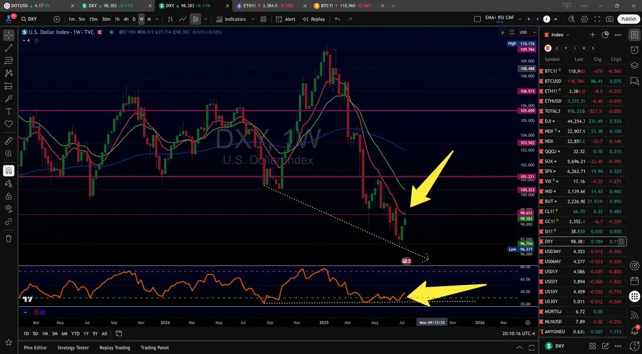Start bar Replay mode
Image resolution: width=642 pixels, height=354 pixels.
(314, 19)
